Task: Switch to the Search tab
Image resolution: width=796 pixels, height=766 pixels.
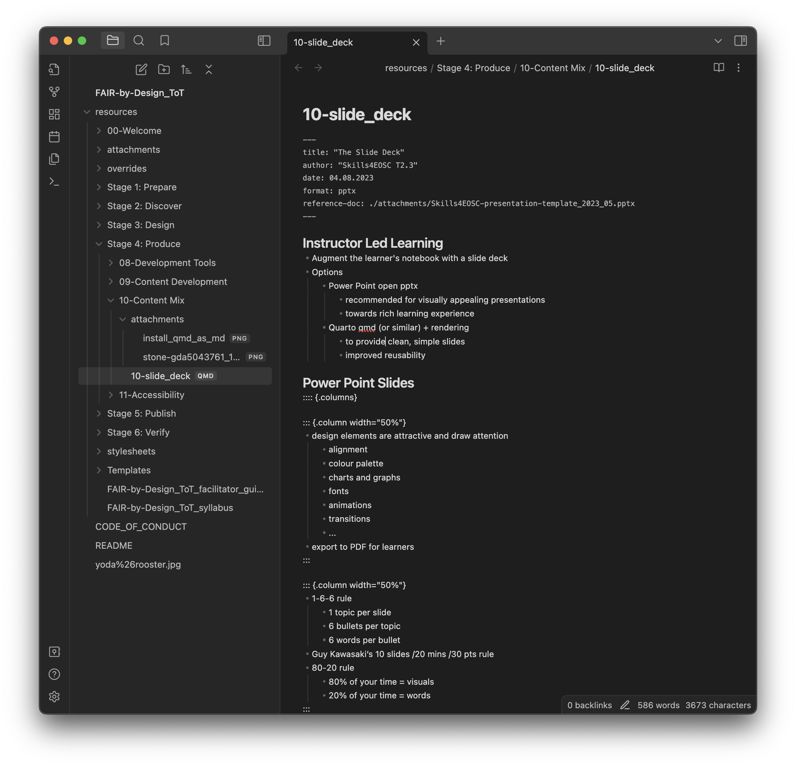Action: (139, 40)
